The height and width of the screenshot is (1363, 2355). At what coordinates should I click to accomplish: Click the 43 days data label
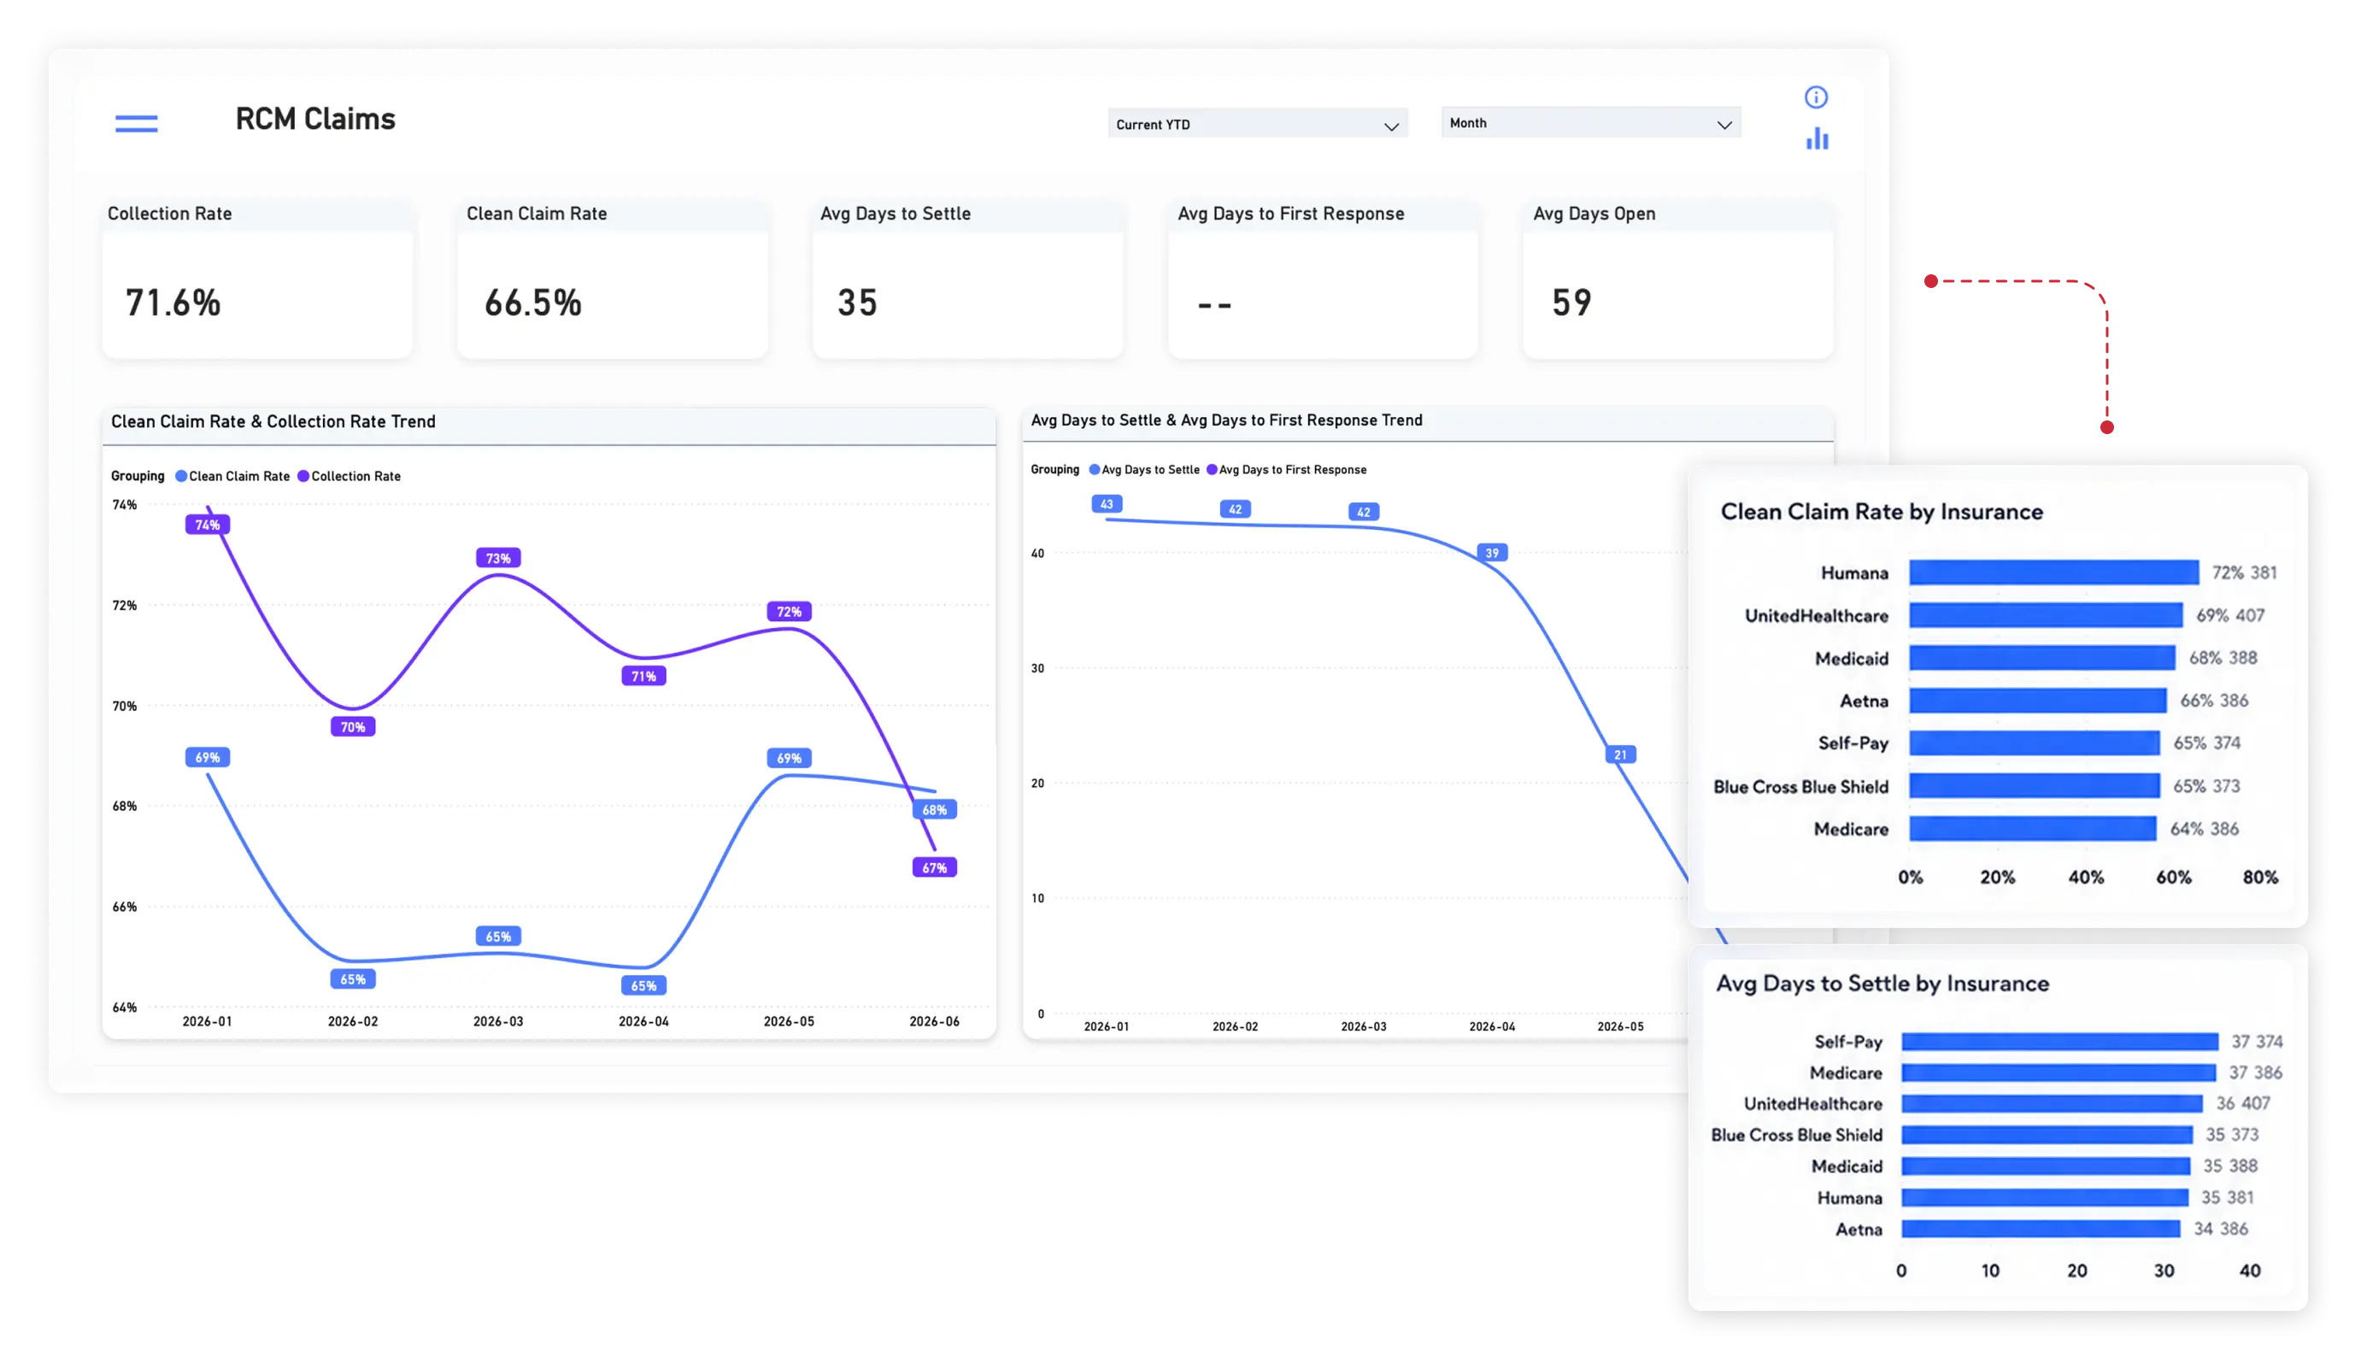pyautogui.click(x=1107, y=504)
